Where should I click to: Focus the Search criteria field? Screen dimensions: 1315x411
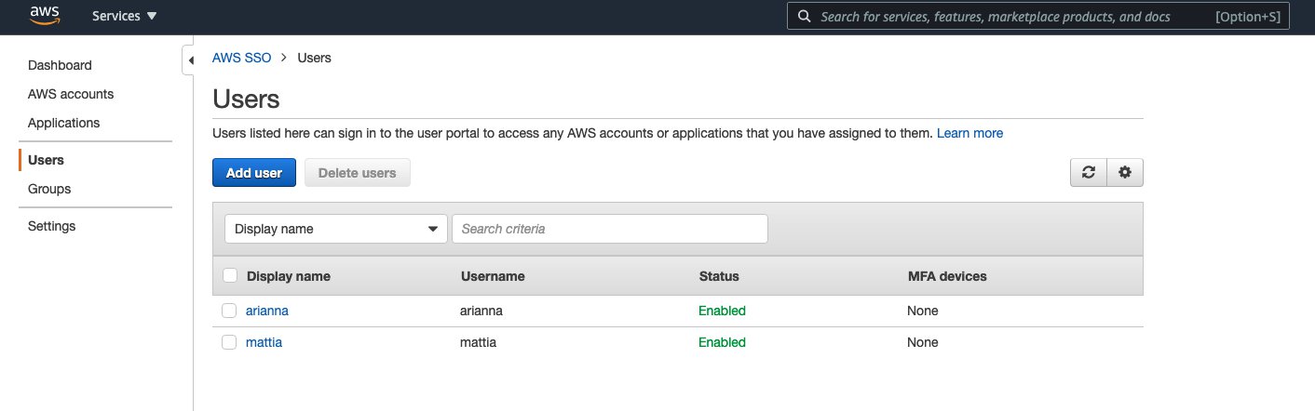tap(610, 229)
